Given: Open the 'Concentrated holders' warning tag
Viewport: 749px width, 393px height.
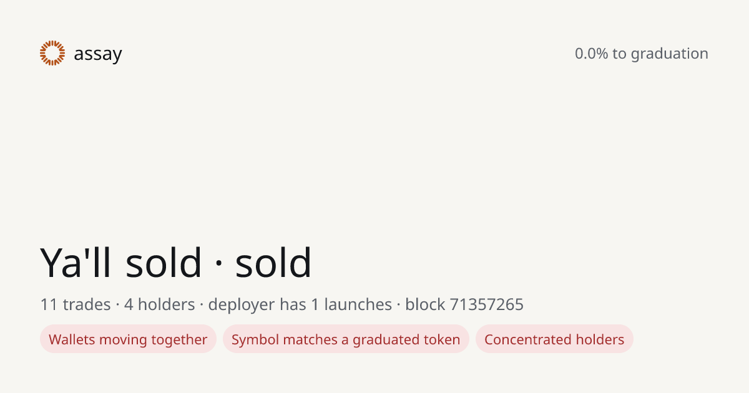Looking at the screenshot, I should [x=554, y=339].
